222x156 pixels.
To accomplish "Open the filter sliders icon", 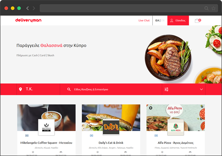I will (166, 89).
